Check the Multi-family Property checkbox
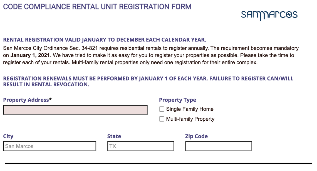Screen dimensions: 317x171 [162, 119]
